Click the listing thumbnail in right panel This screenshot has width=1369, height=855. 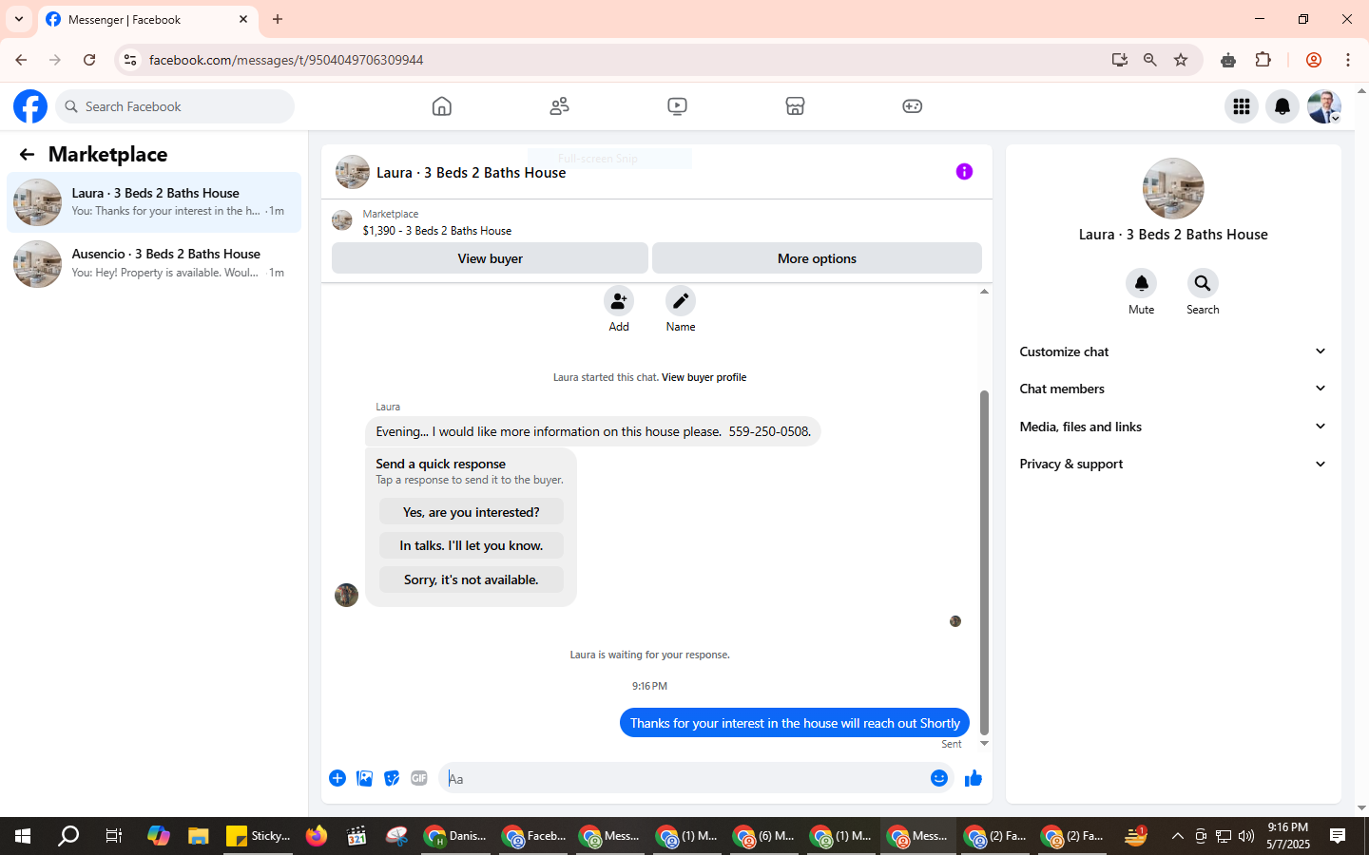pos(1173,188)
